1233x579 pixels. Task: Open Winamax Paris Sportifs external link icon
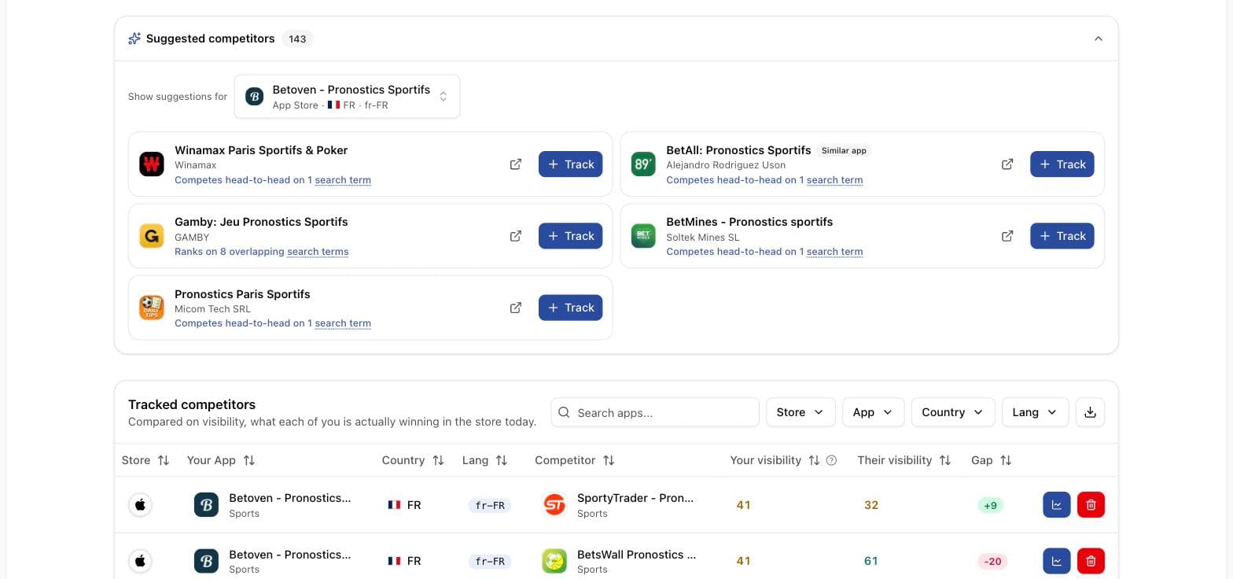click(x=516, y=164)
